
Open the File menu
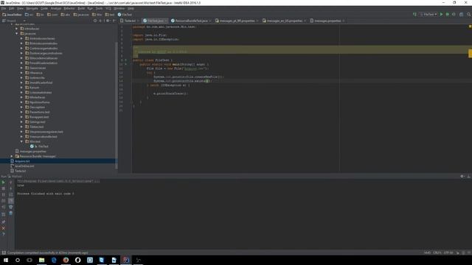tap(4, 8)
